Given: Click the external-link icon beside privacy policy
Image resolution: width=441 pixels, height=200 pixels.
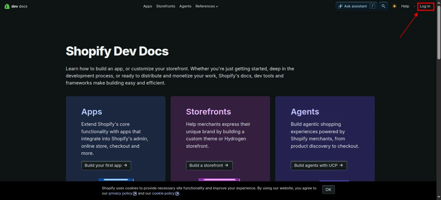Looking at the screenshot, I should pyautogui.click(x=135, y=194).
